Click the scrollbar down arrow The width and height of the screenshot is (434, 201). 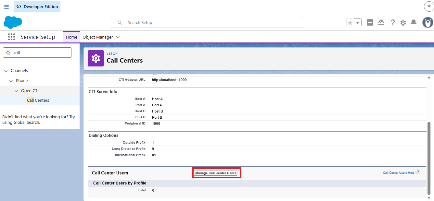tap(429, 197)
